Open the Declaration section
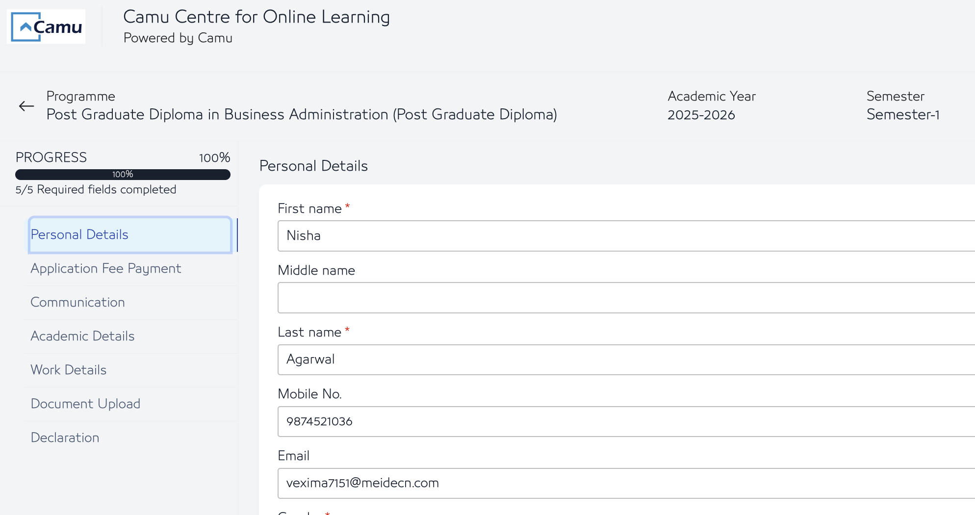The width and height of the screenshot is (975, 515). 65,438
